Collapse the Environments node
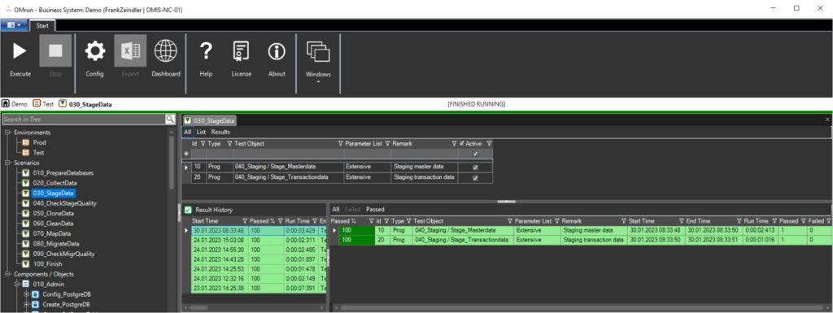The width and height of the screenshot is (833, 313). point(7,132)
